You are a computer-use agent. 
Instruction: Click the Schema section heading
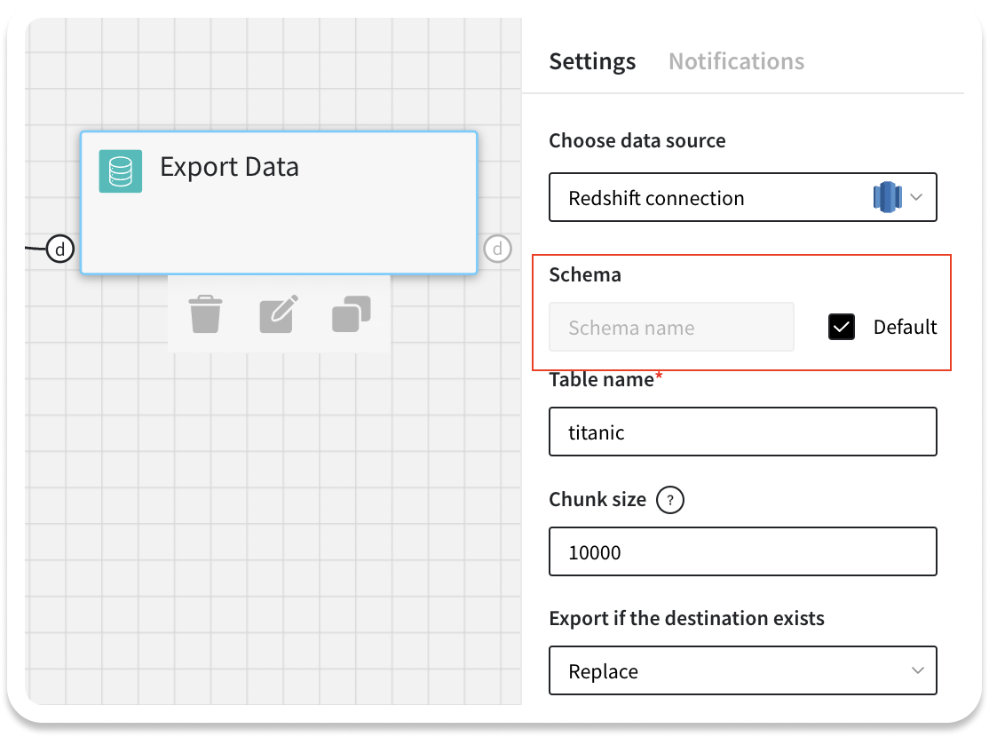[x=585, y=275]
